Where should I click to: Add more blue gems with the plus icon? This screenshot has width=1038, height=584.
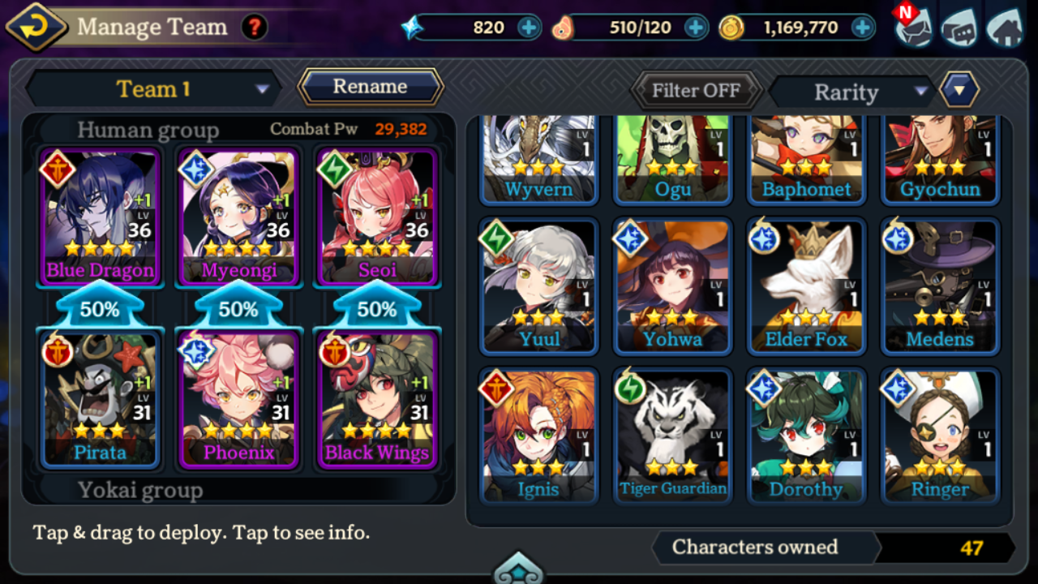point(529,28)
